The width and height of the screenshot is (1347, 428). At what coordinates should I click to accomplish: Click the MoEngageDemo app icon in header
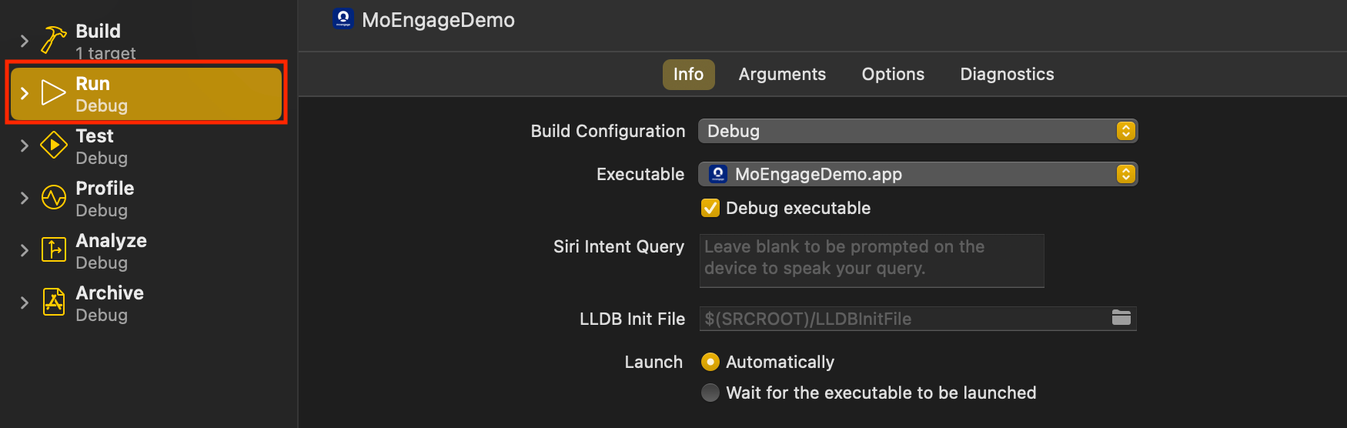[343, 19]
